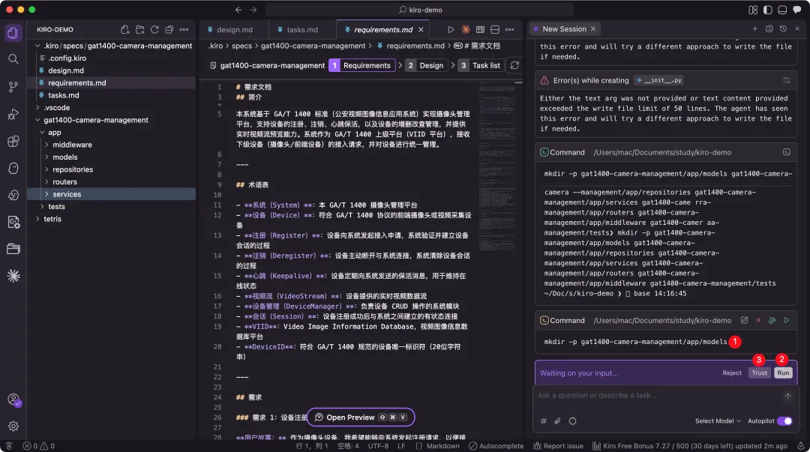This screenshot has width=810, height=452.
Task: Create a new file in KIRO-DEMO explorer
Action: tap(124, 29)
